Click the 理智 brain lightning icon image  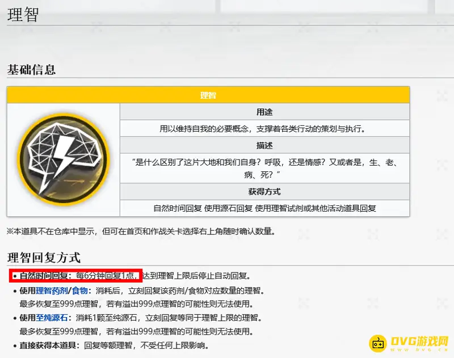pyautogui.click(x=64, y=159)
